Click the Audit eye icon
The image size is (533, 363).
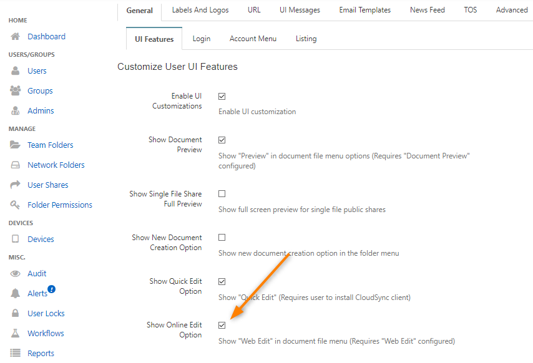16,274
